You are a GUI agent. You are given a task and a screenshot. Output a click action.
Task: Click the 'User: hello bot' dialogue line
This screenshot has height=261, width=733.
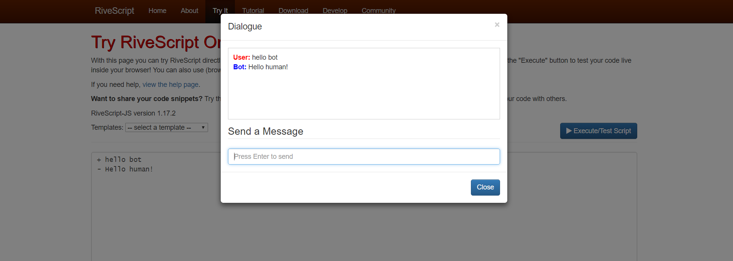tap(255, 57)
